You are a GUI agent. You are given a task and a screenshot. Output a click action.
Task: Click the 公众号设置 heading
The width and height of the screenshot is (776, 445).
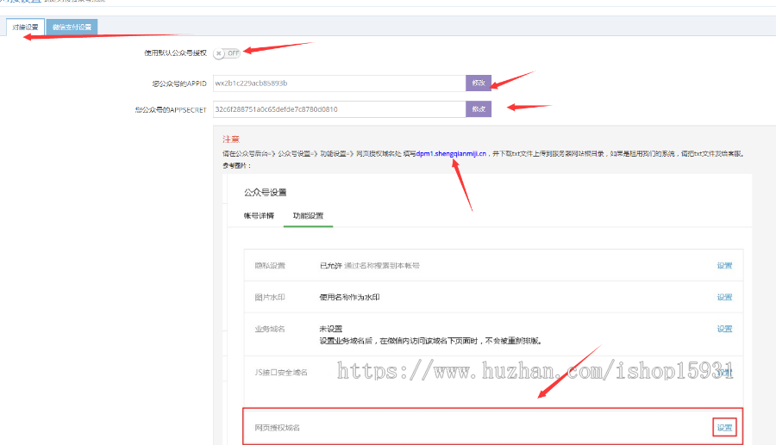coord(265,192)
